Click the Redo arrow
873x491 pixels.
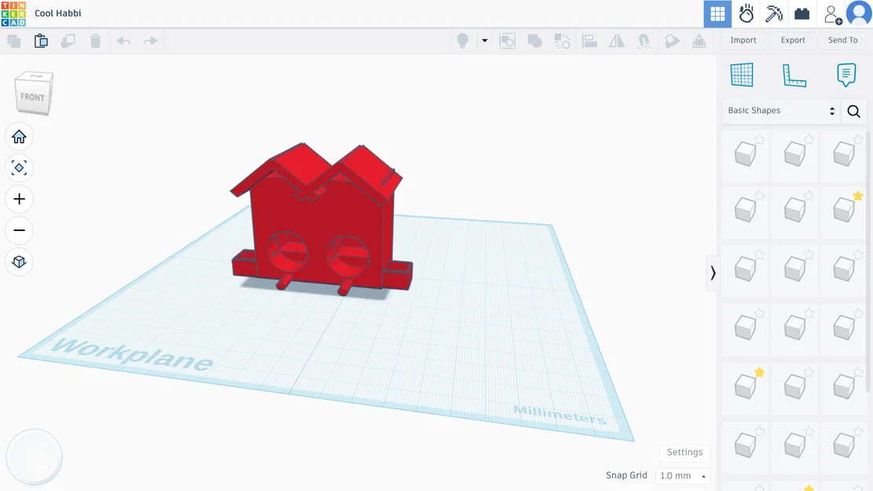pos(150,41)
